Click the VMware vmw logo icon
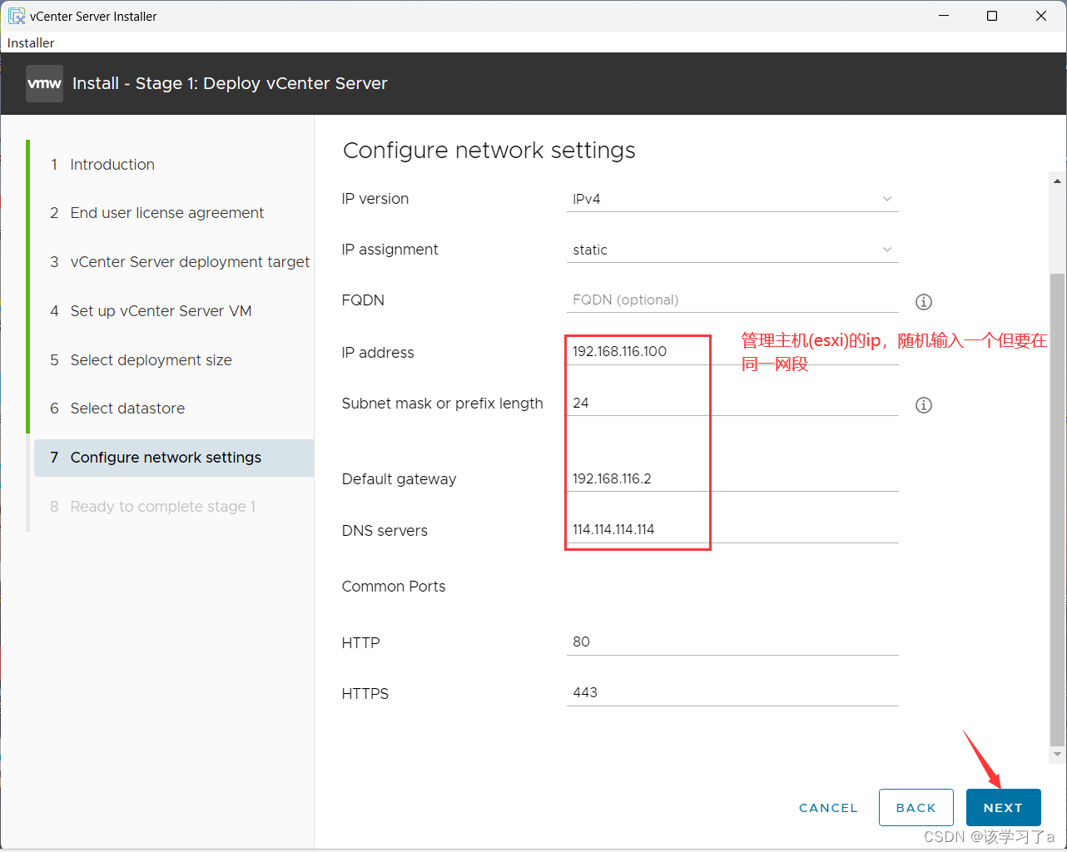Screen dimensions: 1067x852 coord(44,83)
